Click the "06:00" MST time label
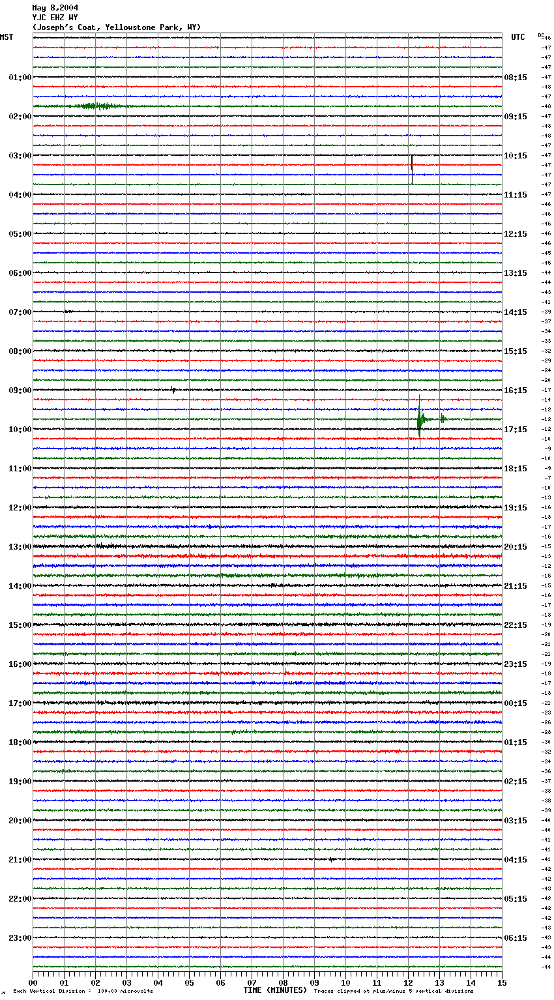The height and width of the screenshot is (1000, 554). (x=20, y=273)
